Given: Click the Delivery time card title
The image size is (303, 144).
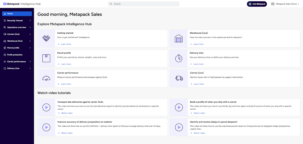Looking at the screenshot, I should tap(196, 53).
